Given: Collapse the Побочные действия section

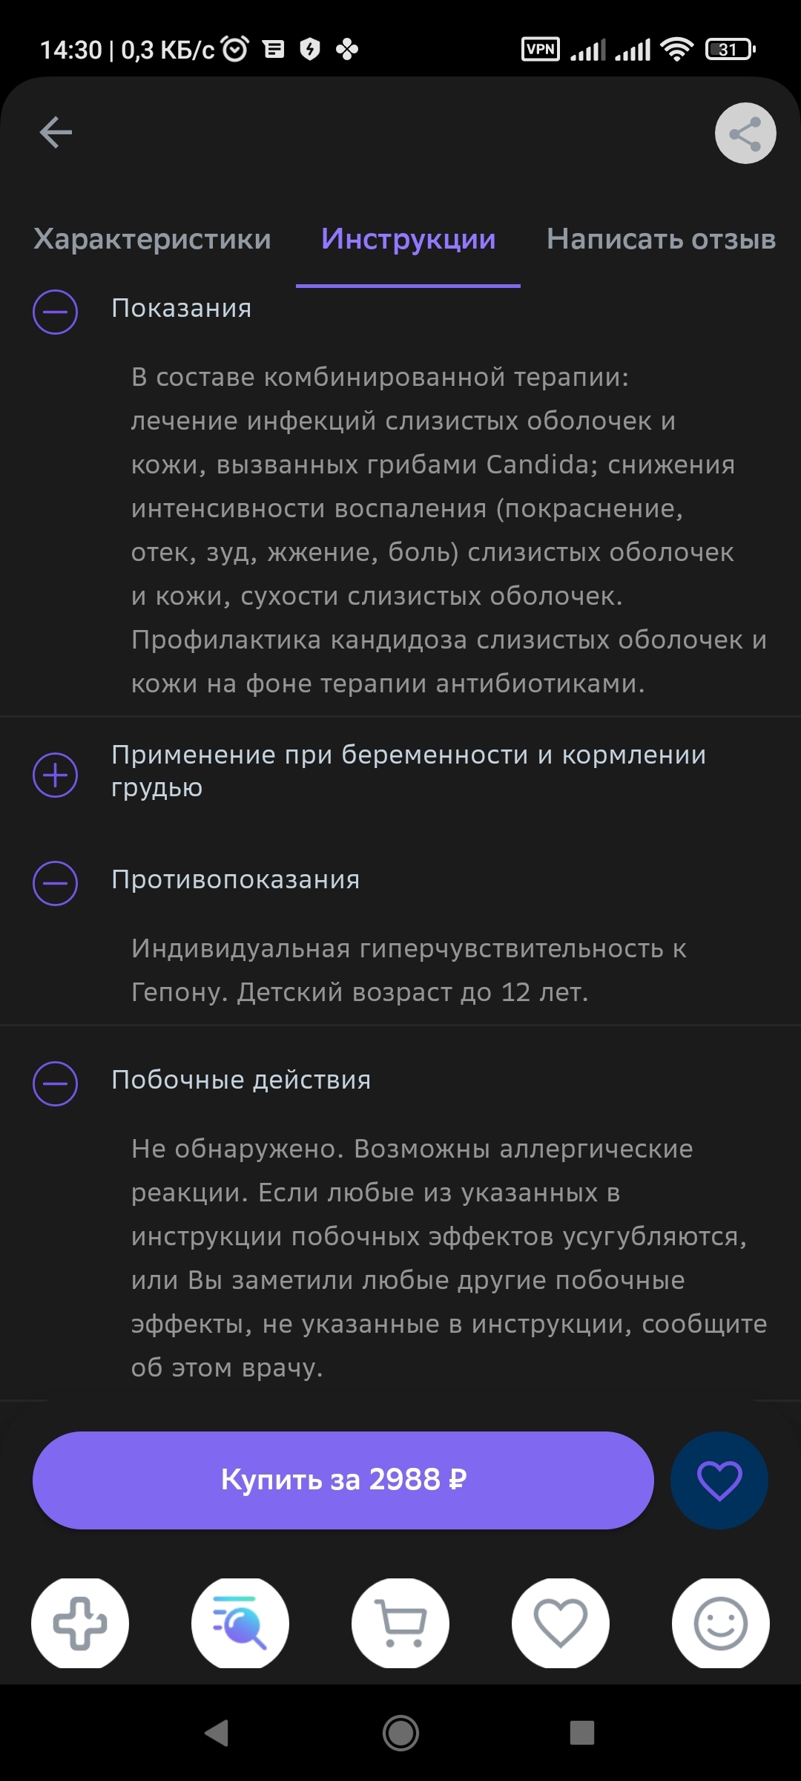Looking at the screenshot, I should pyautogui.click(x=56, y=1083).
